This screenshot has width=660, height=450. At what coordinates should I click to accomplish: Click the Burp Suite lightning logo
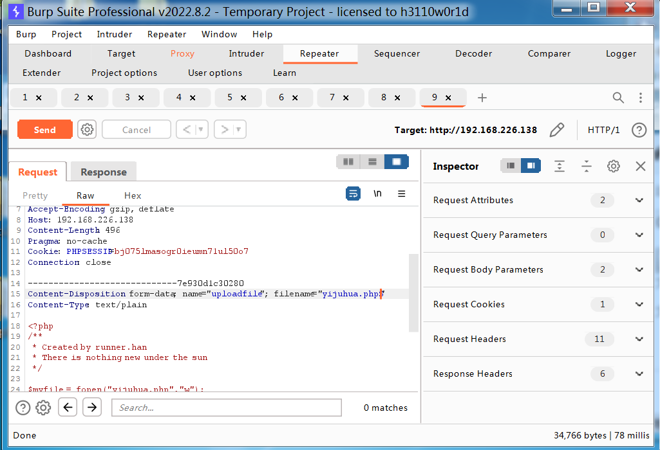coord(16,12)
